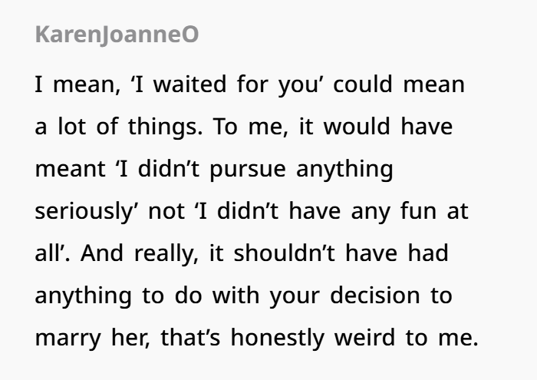Click the word 'that's' in the last line
Viewport: 537px width, 380px height.
(190, 338)
